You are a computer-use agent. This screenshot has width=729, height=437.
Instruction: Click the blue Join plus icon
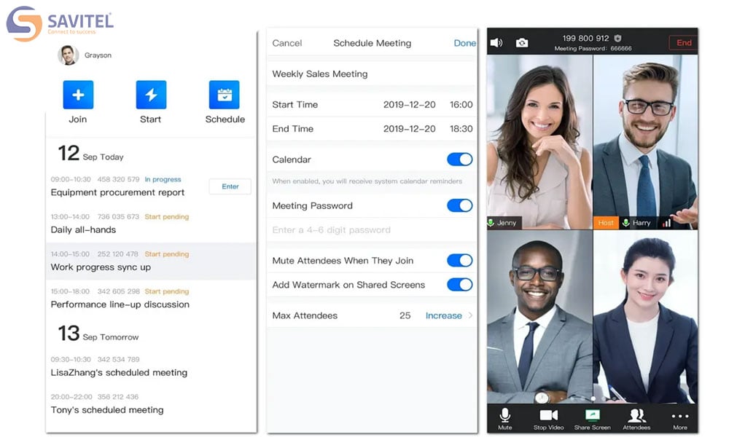pyautogui.click(x=78, y=95)
